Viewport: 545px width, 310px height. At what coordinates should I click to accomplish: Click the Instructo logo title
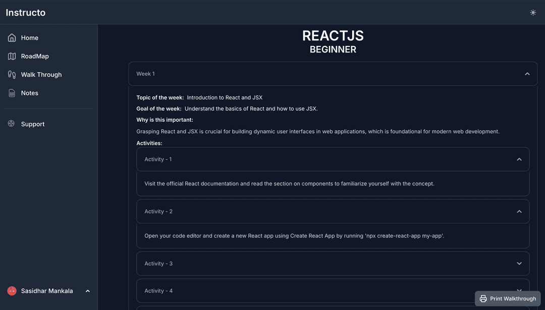click(26, 13)
